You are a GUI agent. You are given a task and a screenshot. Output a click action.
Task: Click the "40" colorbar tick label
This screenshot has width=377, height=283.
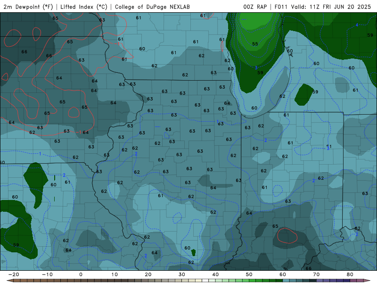215,275
